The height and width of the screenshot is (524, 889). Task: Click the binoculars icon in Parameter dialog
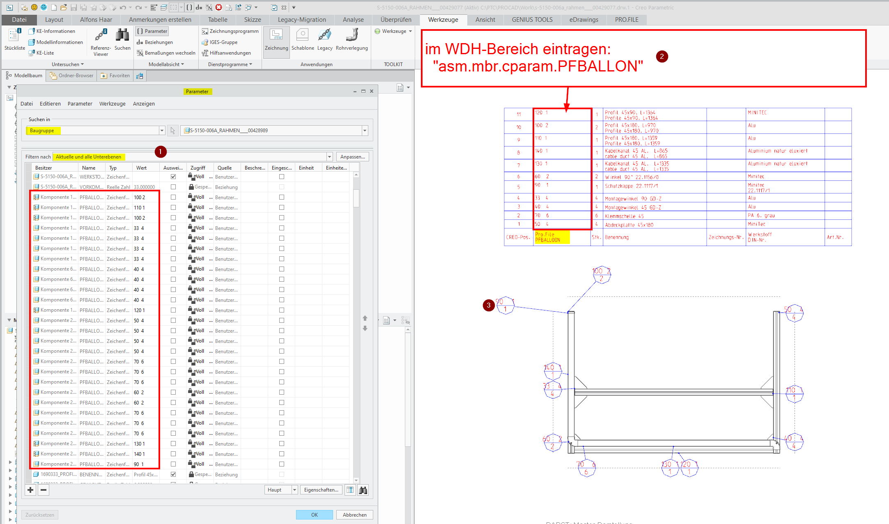[363, 490]
